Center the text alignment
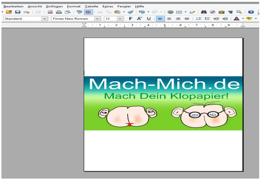261x180 pixels. point(169,19)
